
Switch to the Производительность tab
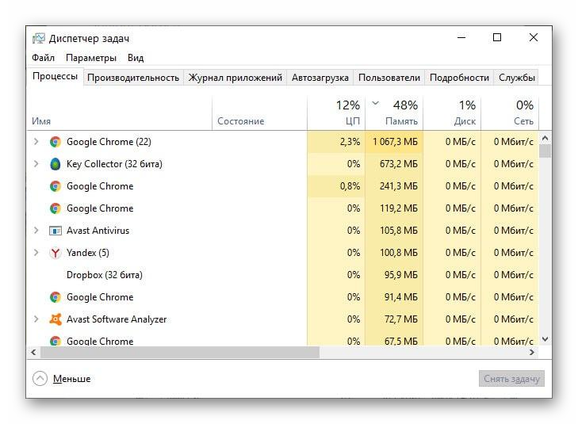point(133,78)
